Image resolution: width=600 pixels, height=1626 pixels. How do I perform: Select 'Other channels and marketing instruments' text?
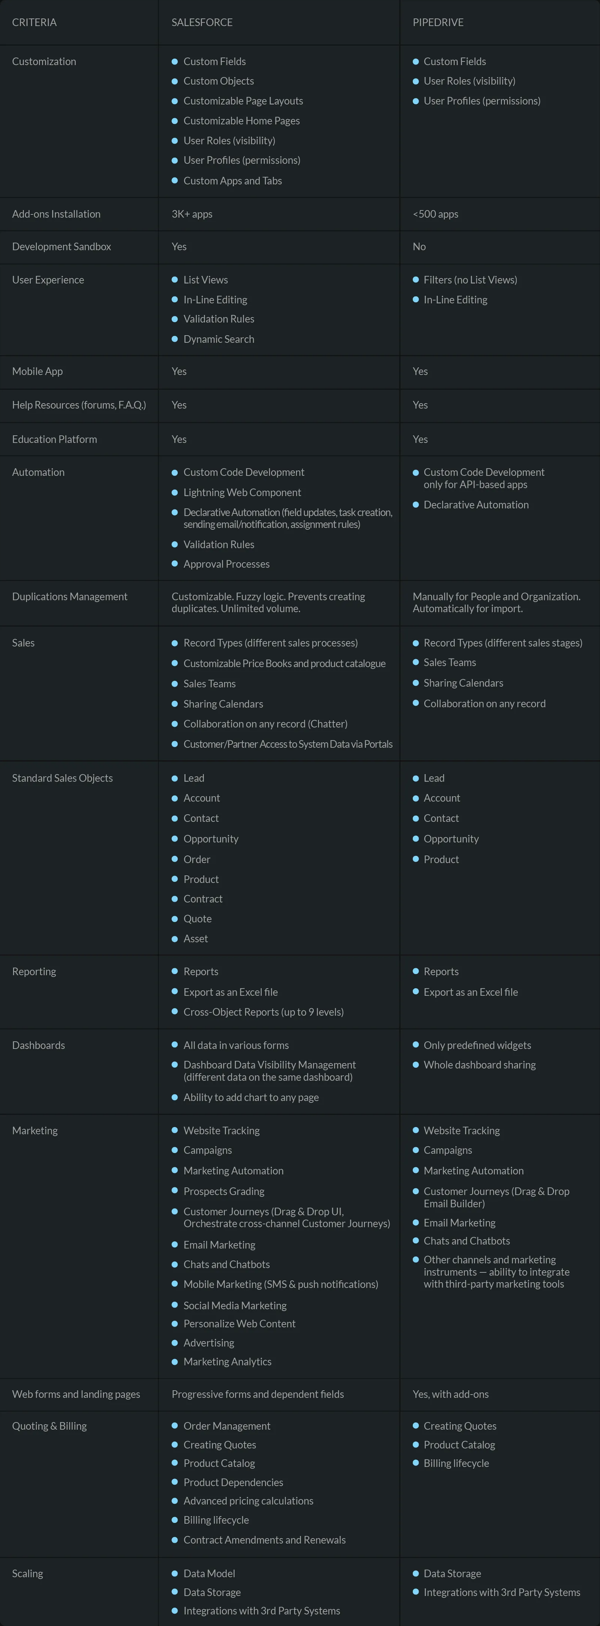(x=496, y=1272)
